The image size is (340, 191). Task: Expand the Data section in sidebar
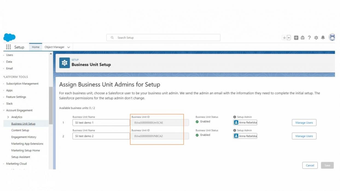coord(4,62)
